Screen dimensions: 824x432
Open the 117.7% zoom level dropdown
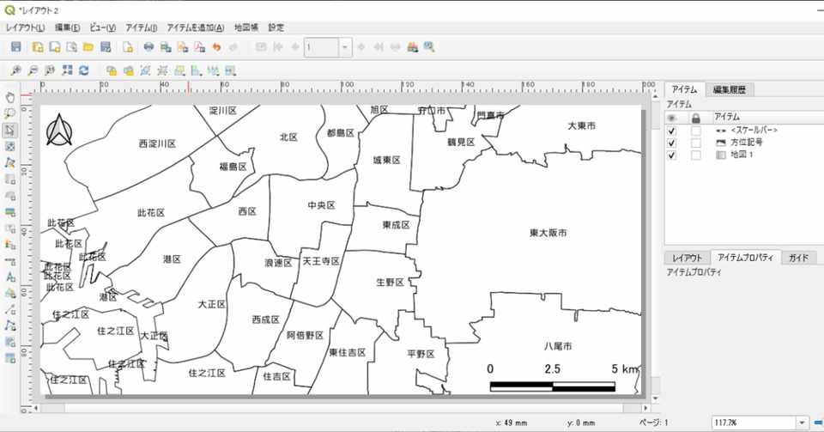click(x=802, y=422)
